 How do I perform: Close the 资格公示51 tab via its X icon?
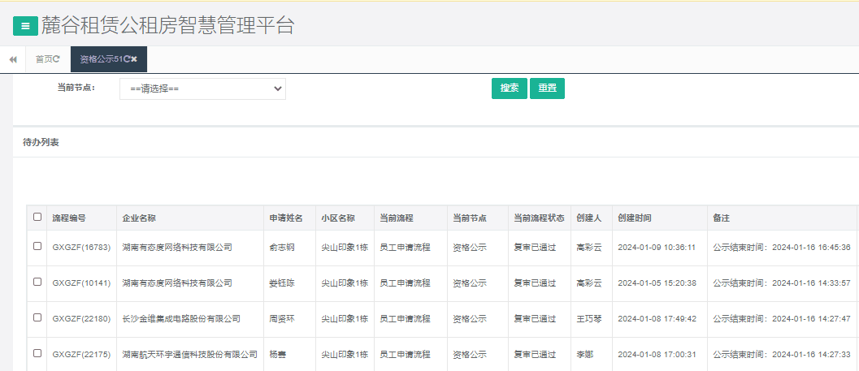click(133, 59)
